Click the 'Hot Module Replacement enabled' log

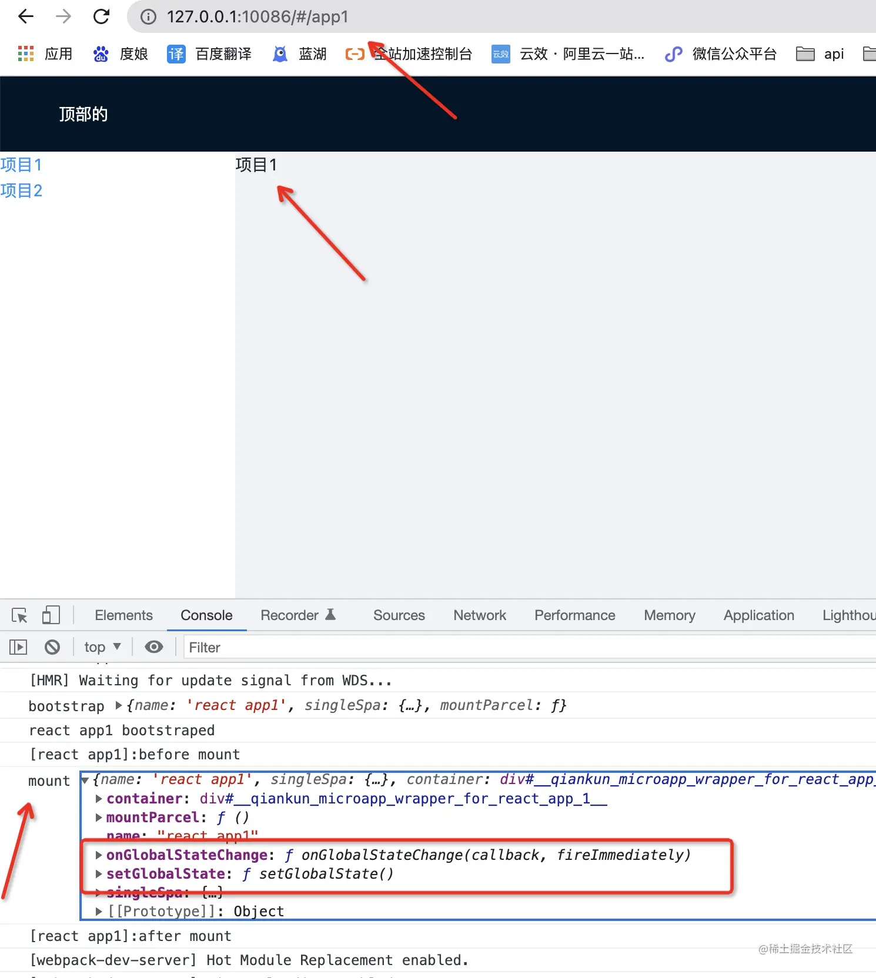click(249, 960)
